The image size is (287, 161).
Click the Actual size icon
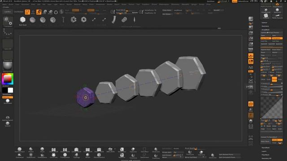(x=251, y=39)
